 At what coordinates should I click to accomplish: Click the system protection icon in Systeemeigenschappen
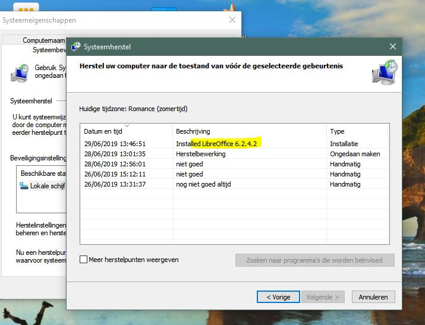click(x=20, y=73)
